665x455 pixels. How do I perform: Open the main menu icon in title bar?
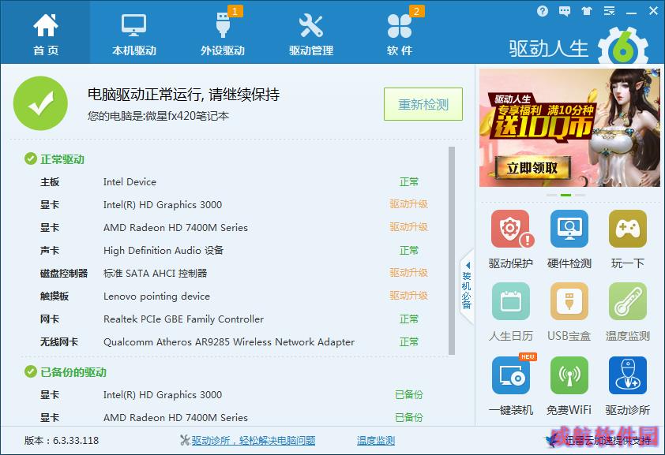coord(609,11)
